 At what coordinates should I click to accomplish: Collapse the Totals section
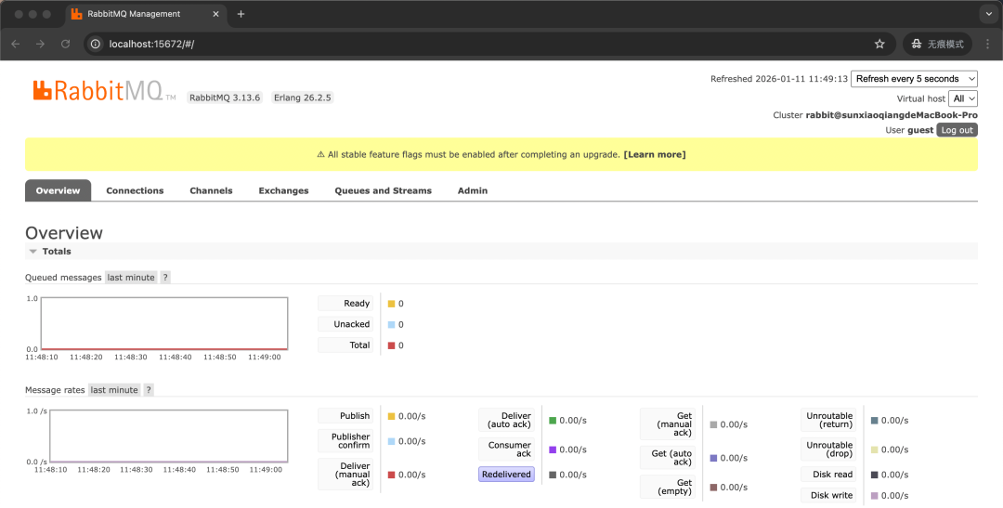[x=50, y=252]
